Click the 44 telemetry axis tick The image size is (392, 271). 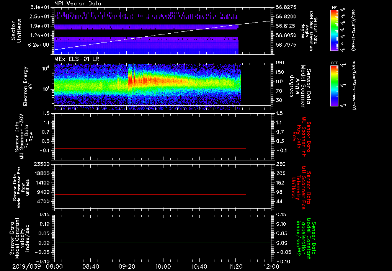point(279,201)
